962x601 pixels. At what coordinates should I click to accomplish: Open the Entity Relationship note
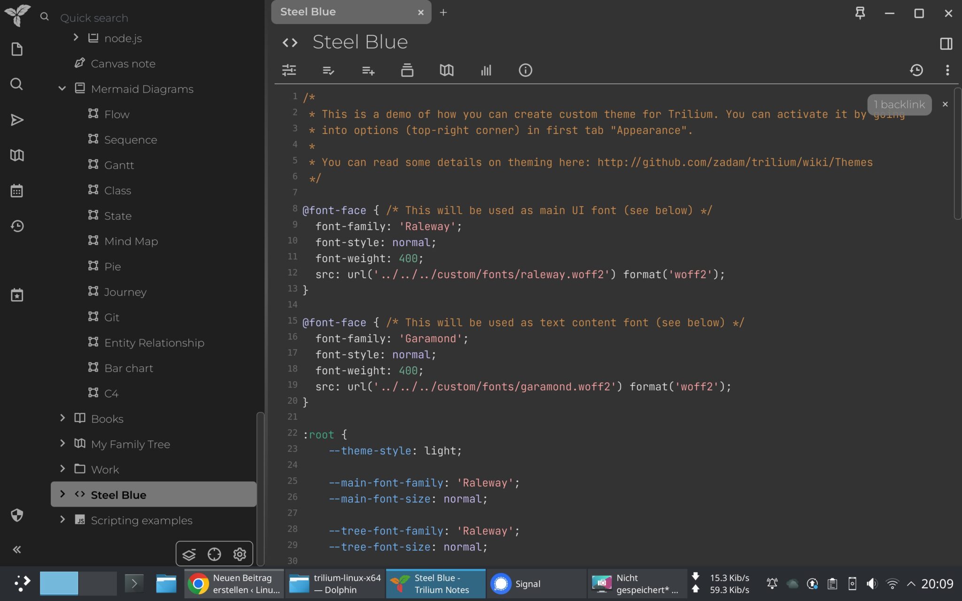[154, 342]
